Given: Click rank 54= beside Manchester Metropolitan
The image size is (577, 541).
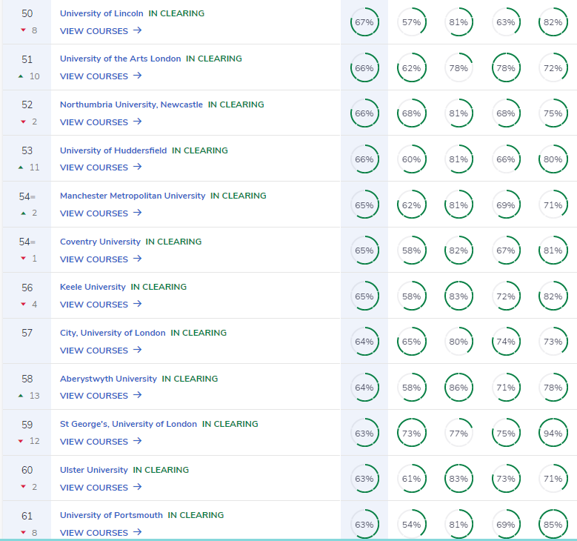Looking at the screenshot, I should (x=27, y=196).
